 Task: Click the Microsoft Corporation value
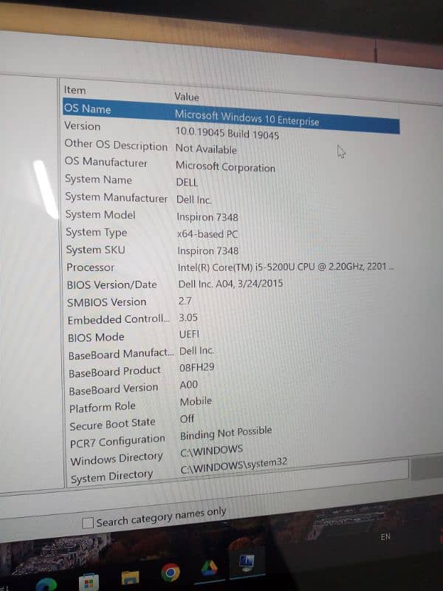coord(226,167)
